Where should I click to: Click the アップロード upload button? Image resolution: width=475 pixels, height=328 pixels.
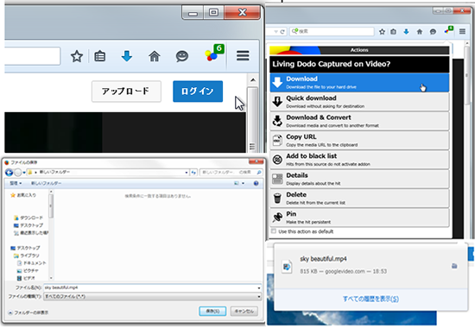tap(126, 91)
